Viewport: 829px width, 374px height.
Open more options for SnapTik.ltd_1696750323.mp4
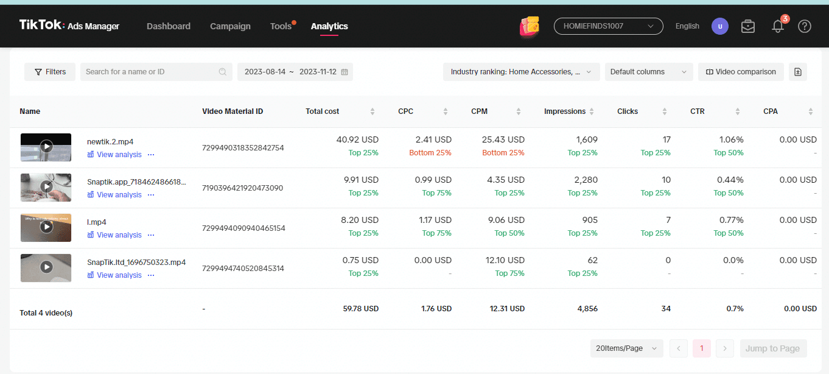(151, 275)
